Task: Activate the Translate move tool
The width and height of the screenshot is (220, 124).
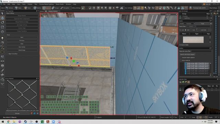Action: (x=2, y=18)
